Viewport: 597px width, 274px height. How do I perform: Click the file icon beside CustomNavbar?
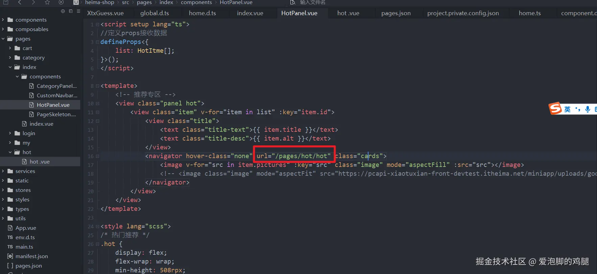(31, 95)
